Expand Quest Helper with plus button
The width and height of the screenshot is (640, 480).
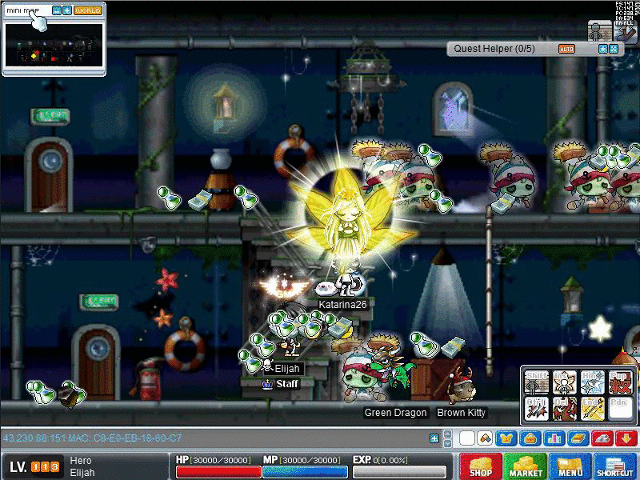(603, 49)
